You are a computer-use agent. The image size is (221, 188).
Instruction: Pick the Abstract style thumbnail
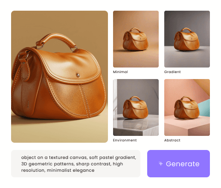coord(187,107)
